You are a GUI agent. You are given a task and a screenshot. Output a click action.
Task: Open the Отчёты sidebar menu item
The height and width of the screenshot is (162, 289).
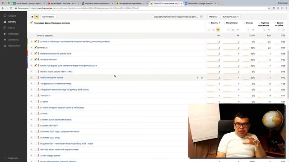[12, 22]
